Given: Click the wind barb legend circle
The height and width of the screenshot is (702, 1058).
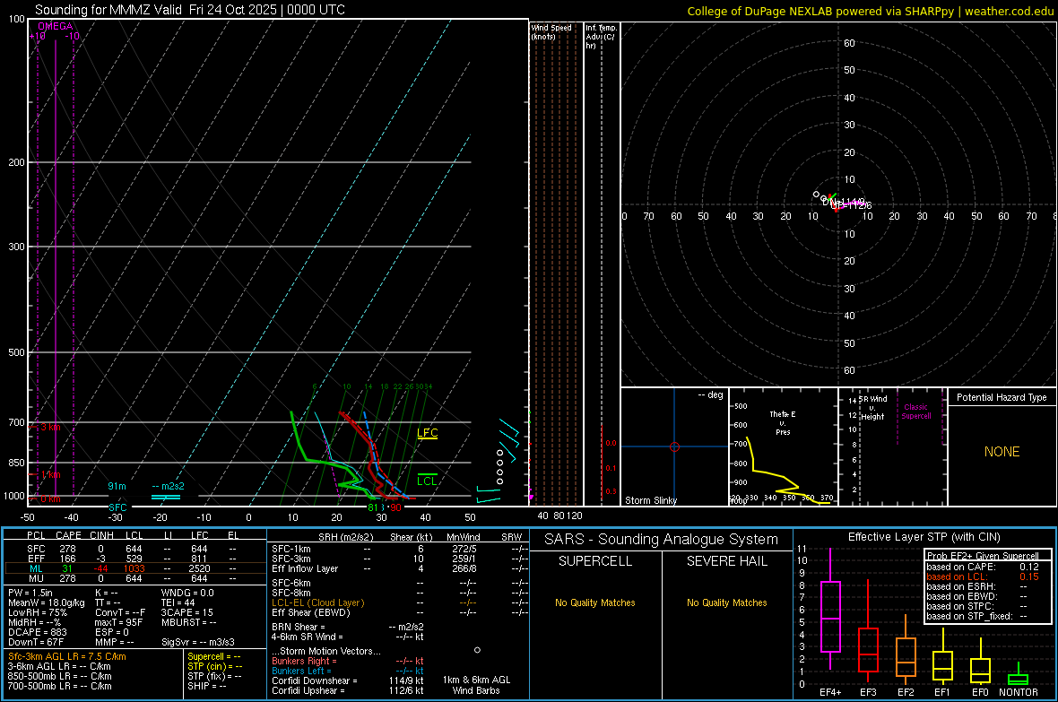Looking at the screenshot, I should point(477,649).
